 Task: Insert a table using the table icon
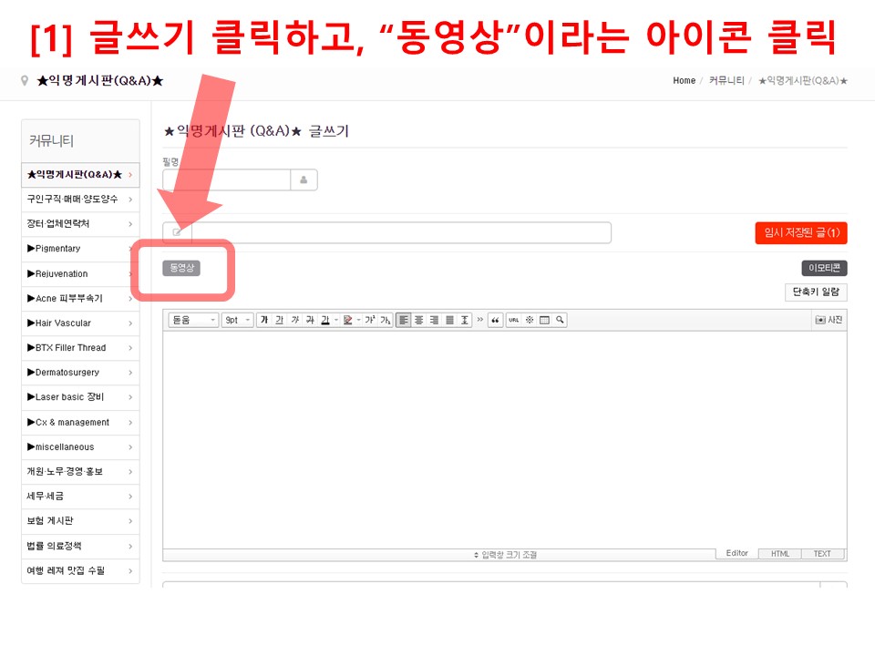[544, 320]
